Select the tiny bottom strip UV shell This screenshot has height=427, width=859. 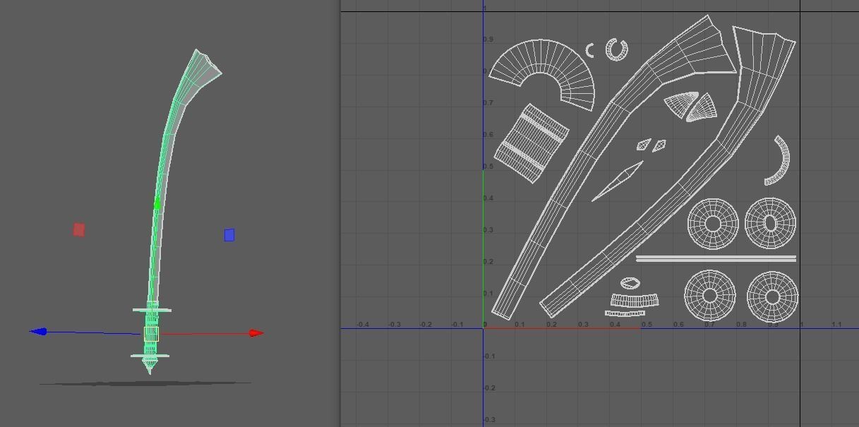(625, 313)
